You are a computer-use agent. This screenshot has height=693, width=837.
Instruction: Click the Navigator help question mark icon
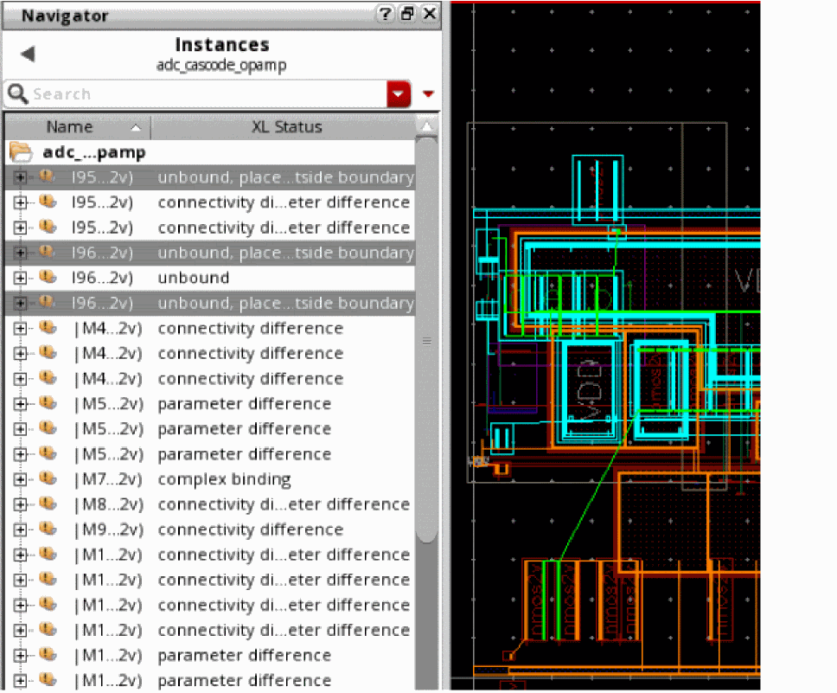[x=384, y=15]
